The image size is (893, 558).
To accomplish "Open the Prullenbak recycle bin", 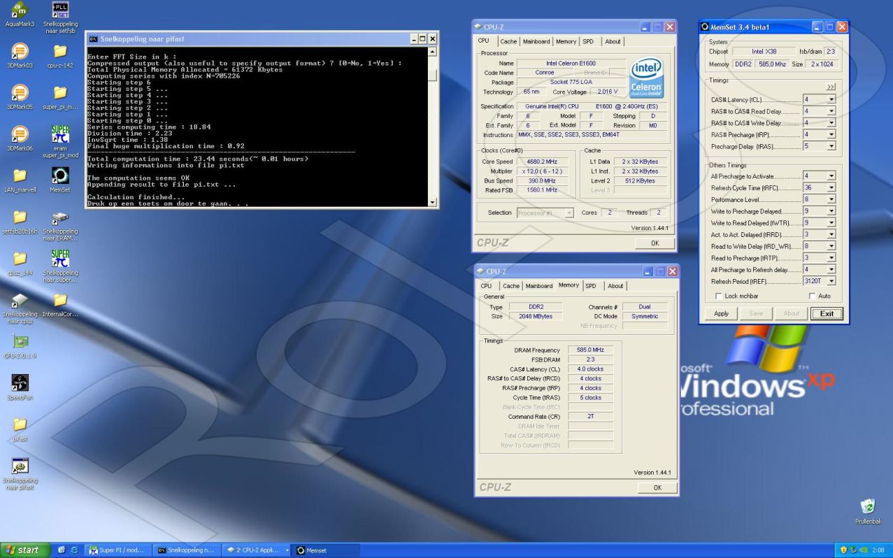I will [868, 512].
